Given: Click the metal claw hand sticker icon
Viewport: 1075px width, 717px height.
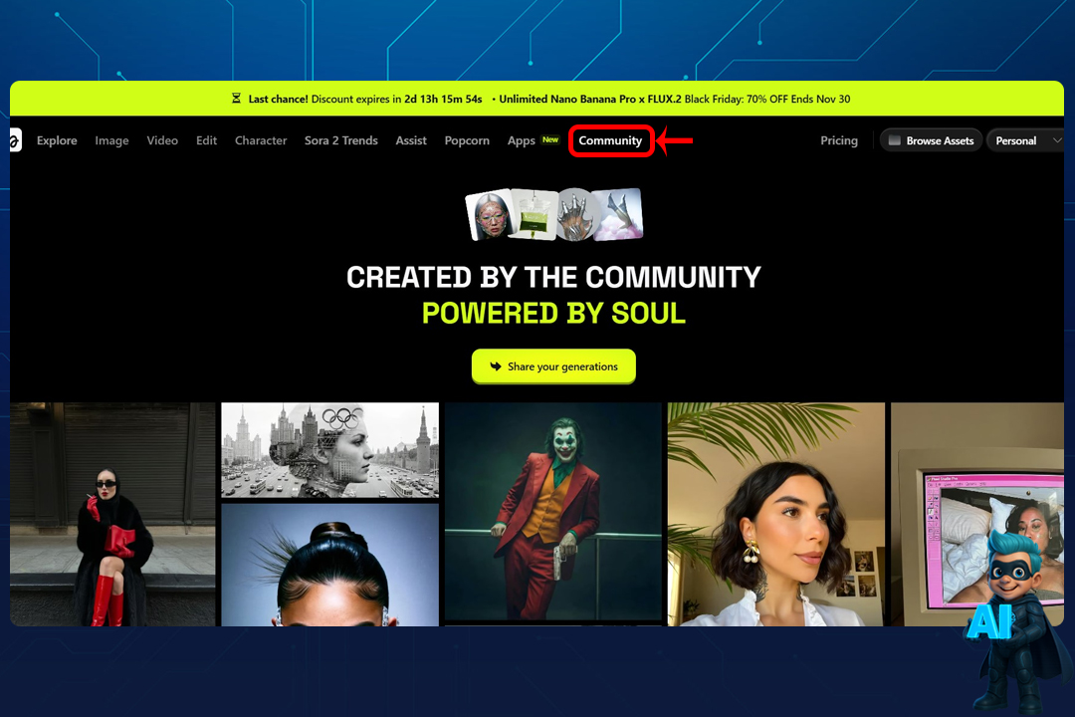Looking at the screenshot, I should (x=575, y=214).
